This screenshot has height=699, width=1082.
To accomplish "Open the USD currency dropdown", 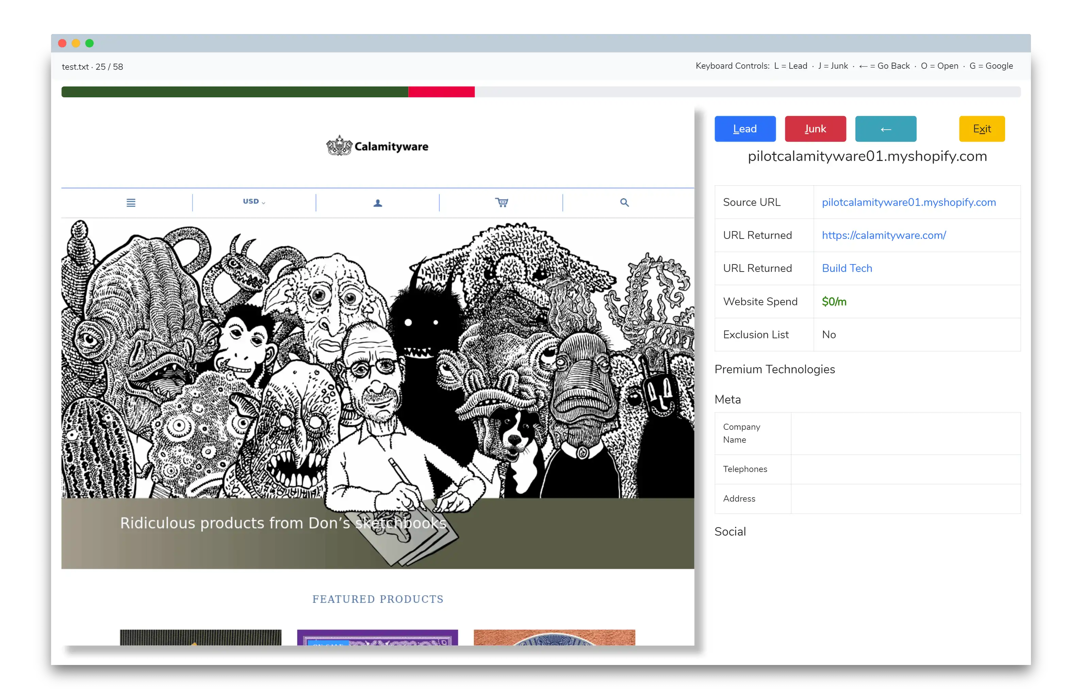I will coord(254,201).
